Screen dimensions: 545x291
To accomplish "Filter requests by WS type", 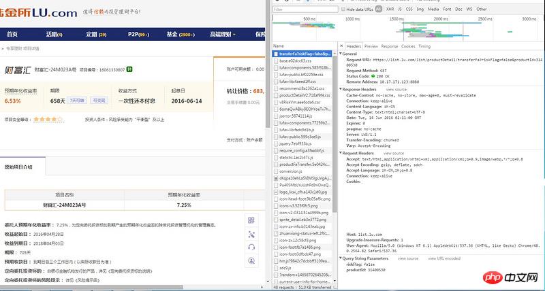I will (x=469, y=10).
